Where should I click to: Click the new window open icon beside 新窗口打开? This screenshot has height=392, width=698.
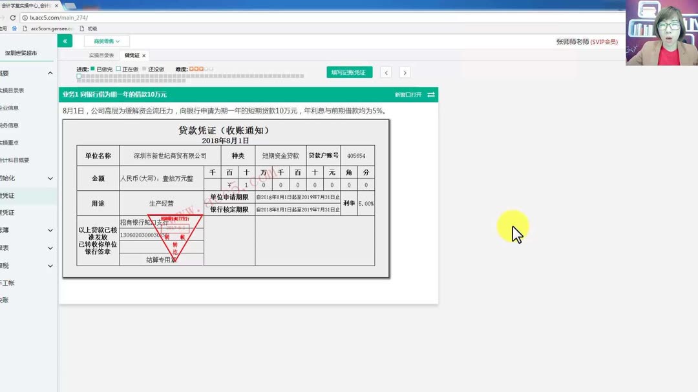[430, 93]
